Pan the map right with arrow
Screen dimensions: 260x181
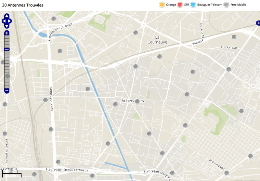pos(10,21)
